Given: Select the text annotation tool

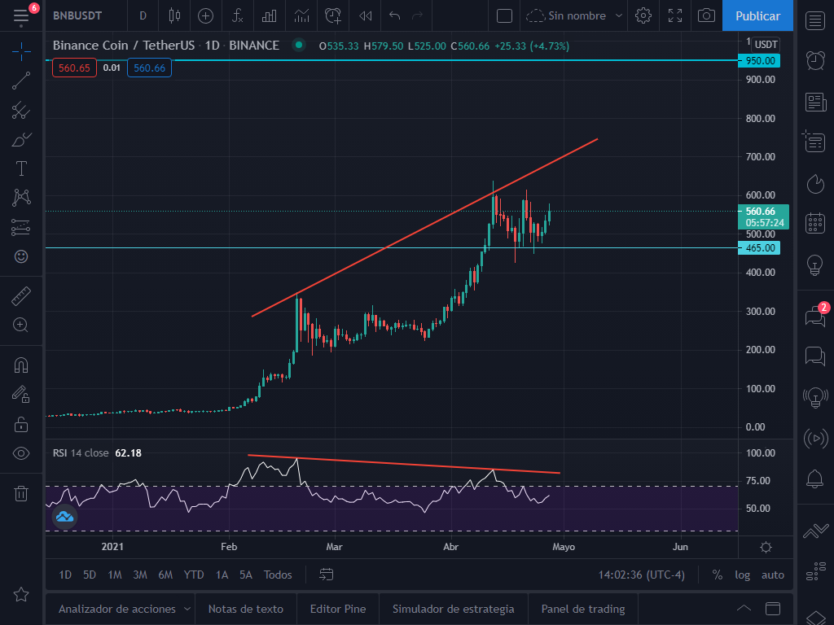Looking at the screenshot, I should [x=20, y=168].
